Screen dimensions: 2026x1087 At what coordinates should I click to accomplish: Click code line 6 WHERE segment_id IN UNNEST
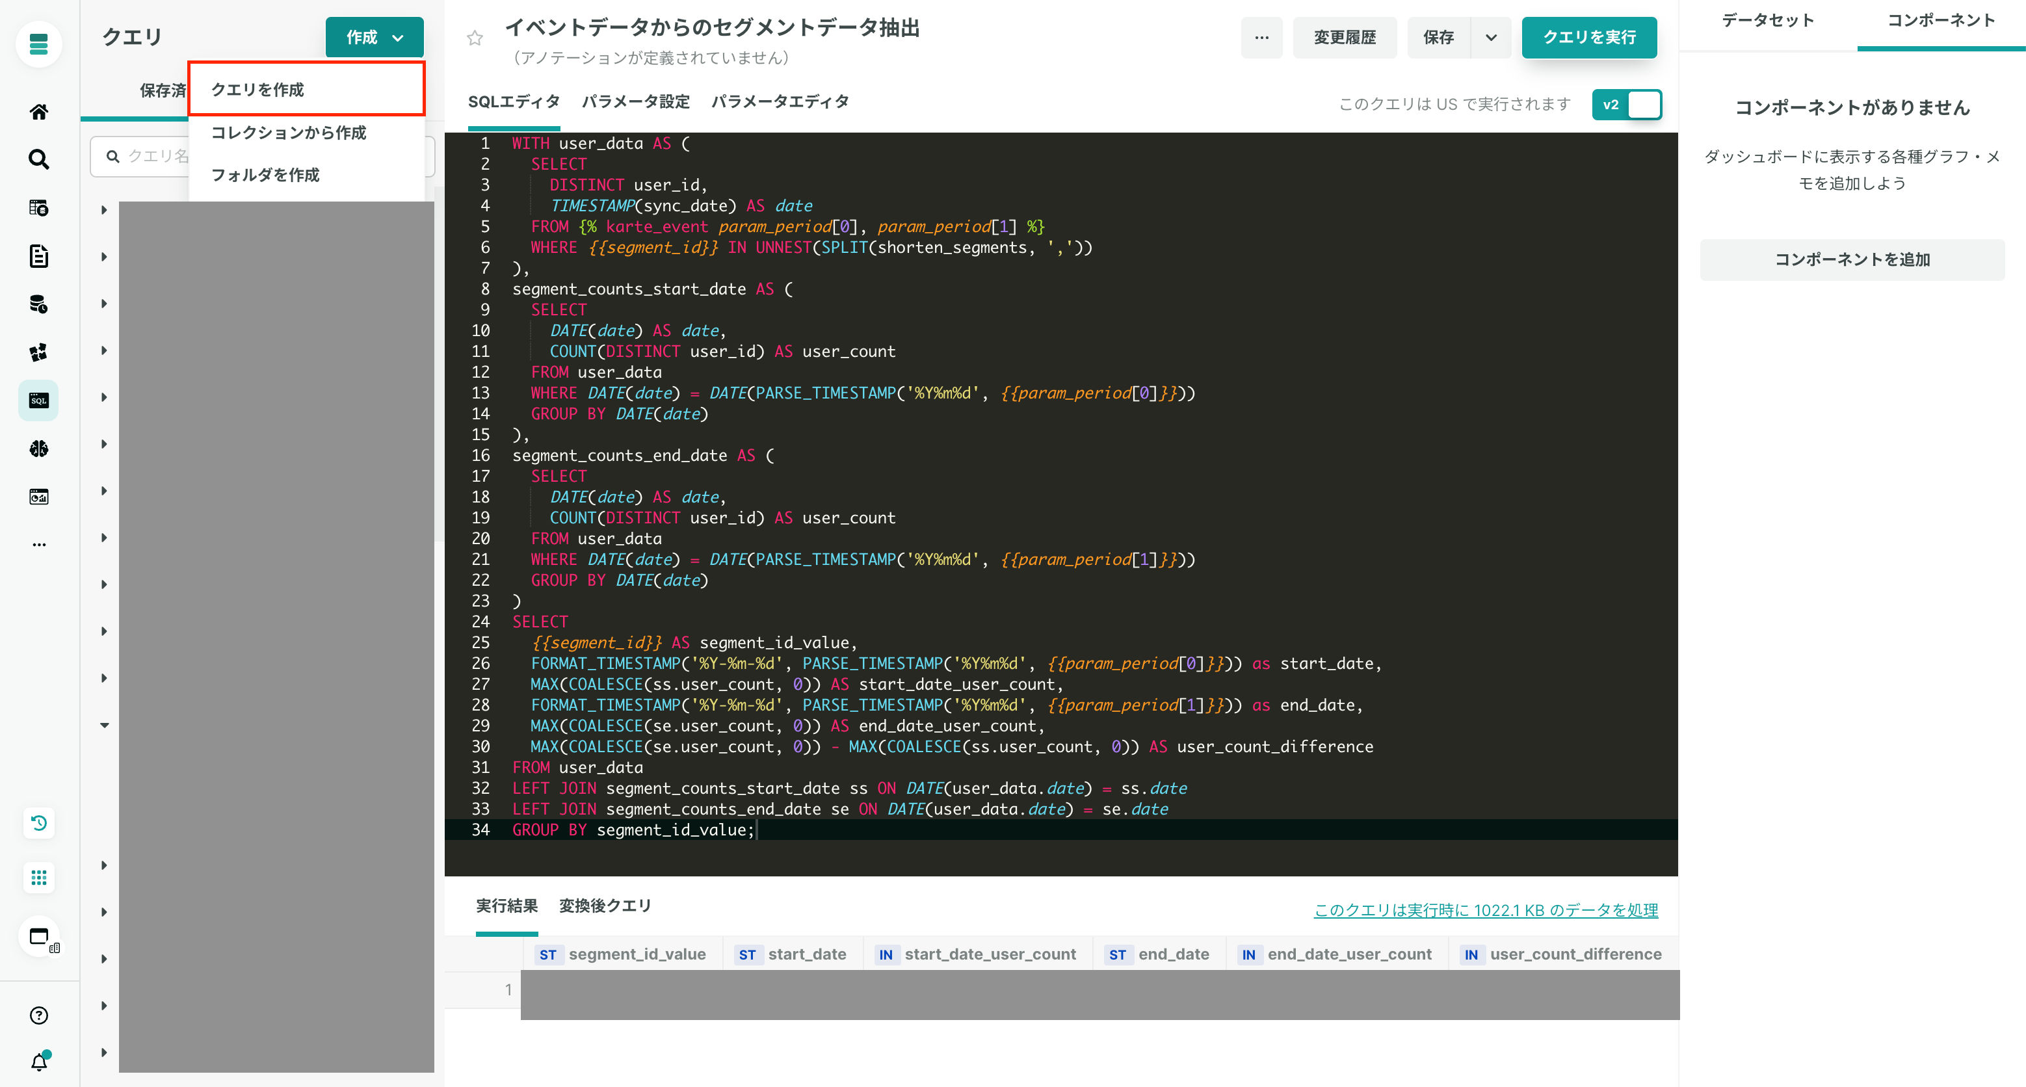[x=811, y=247]
